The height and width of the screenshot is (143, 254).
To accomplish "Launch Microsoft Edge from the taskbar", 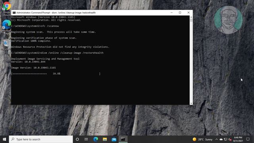I will click(x=96, y=139).
